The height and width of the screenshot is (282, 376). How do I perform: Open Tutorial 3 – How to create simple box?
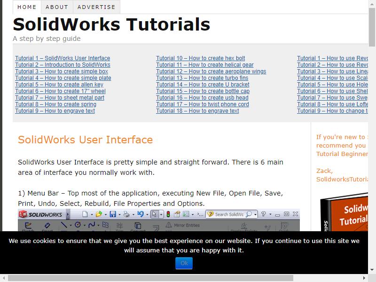point(62,71)
